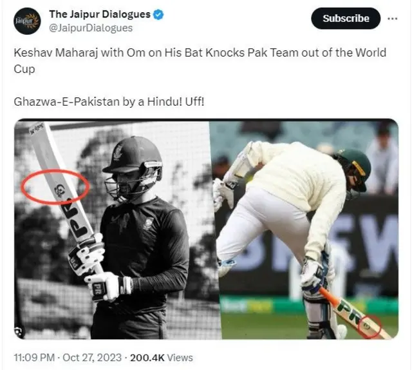
Task: Open the three-dot more options menu
Action: pyautogui.click(x=392, y=19)
